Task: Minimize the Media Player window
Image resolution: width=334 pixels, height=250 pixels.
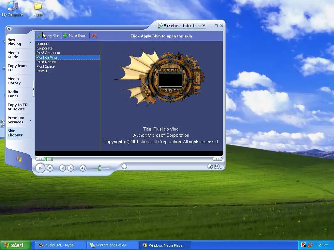Action: (210, 26)
